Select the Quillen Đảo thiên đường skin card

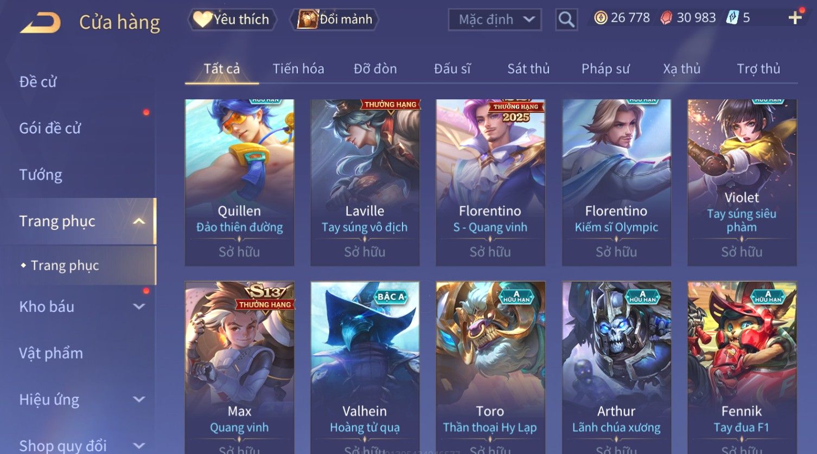[x=239, y=182]
